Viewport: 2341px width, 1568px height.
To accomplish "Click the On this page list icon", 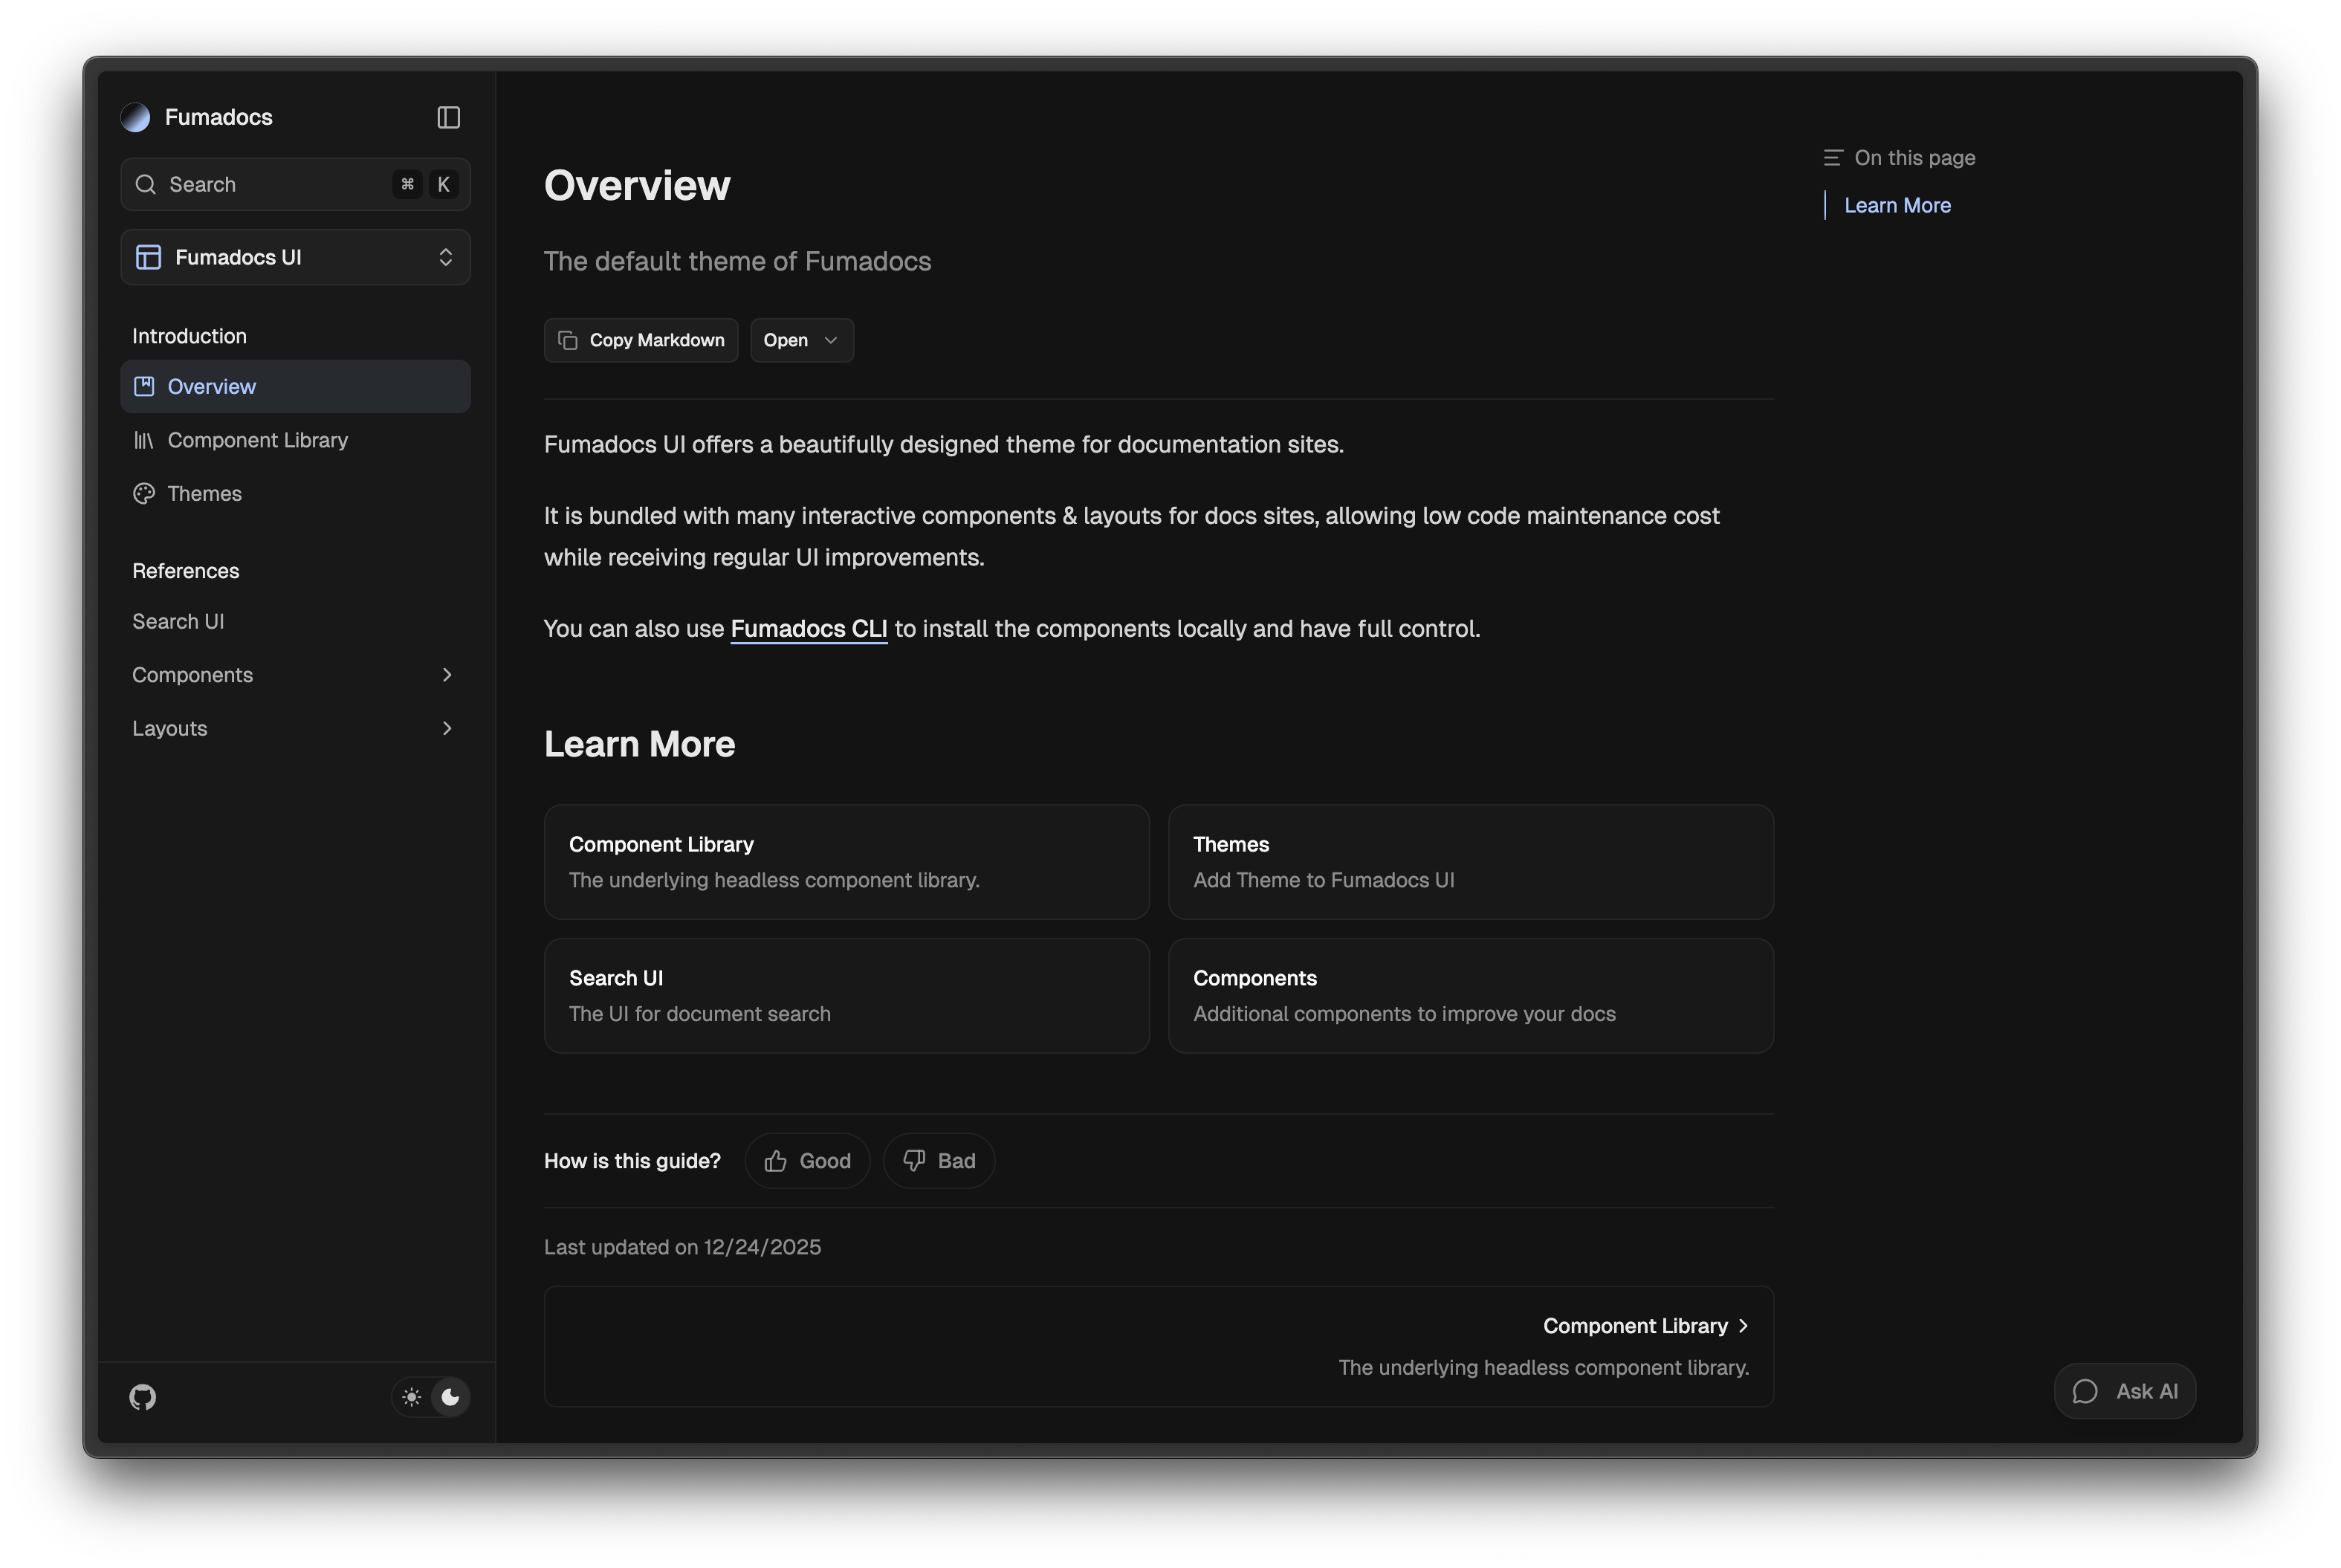I will (1832, 157).
